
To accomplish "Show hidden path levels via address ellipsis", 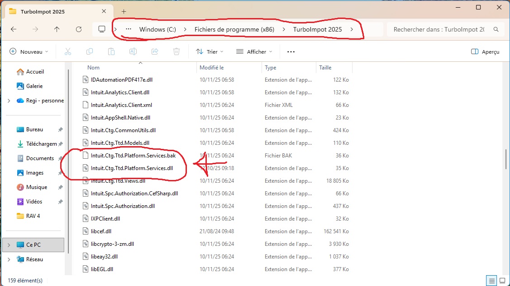I will pyautogui.click(x=129, y=29).
